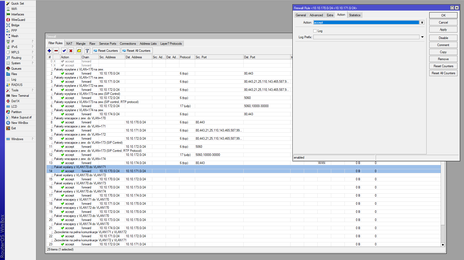Open Files menu icon

tap(8, 74)
